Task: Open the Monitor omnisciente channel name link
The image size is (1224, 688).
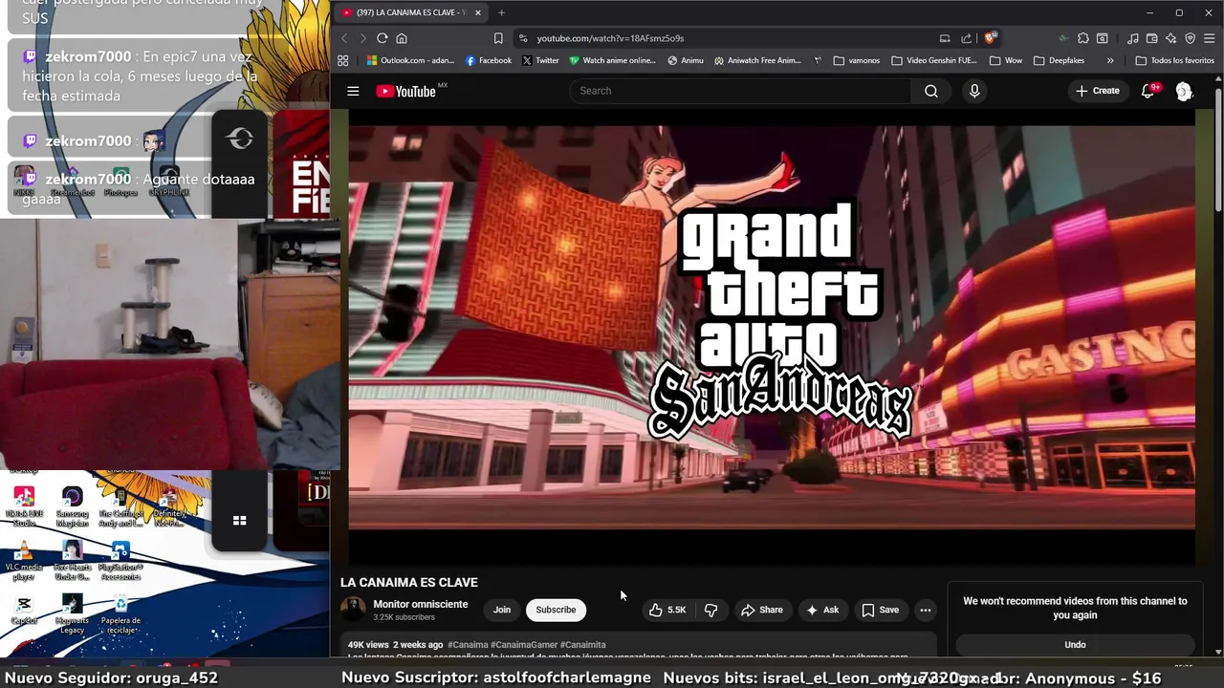Action: (x=421, y=604)
